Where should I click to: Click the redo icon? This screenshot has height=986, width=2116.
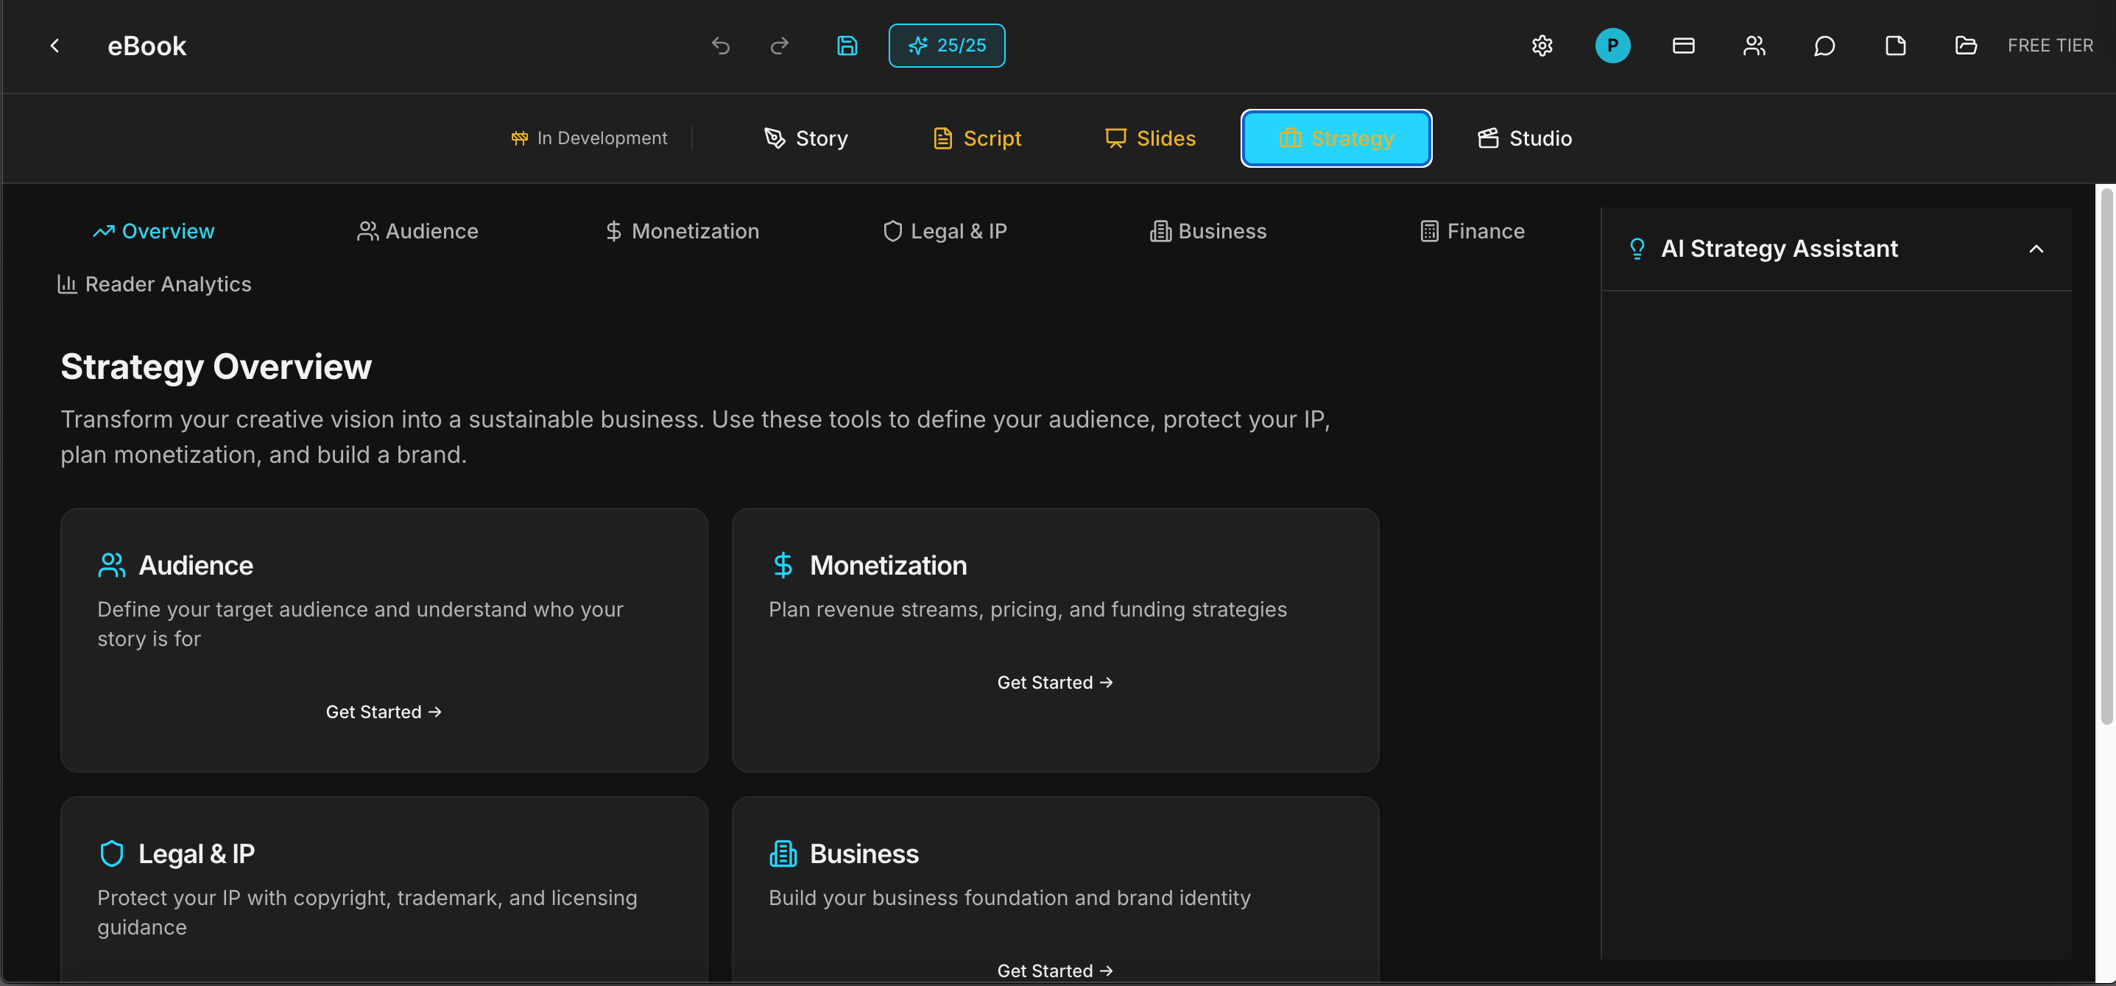pyautogui.click(x=779, y=46)
